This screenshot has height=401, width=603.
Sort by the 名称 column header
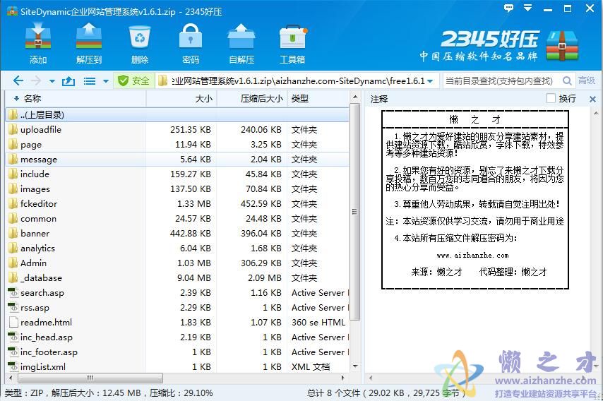[x=76, y=98]
